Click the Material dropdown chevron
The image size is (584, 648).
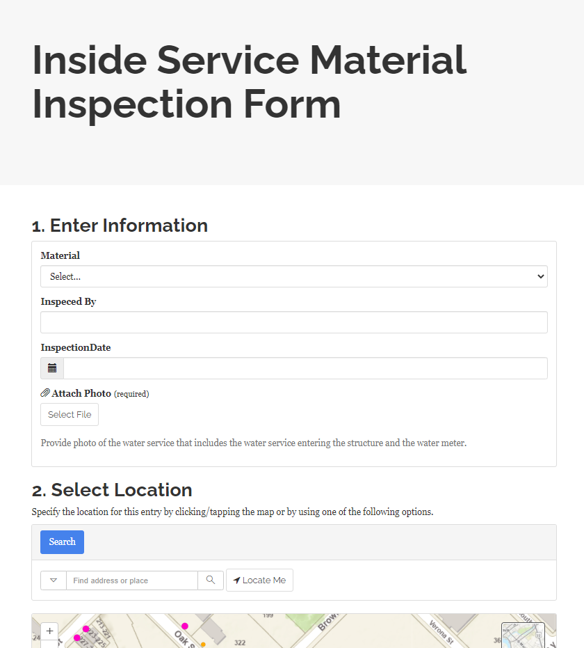pos(541,276)
